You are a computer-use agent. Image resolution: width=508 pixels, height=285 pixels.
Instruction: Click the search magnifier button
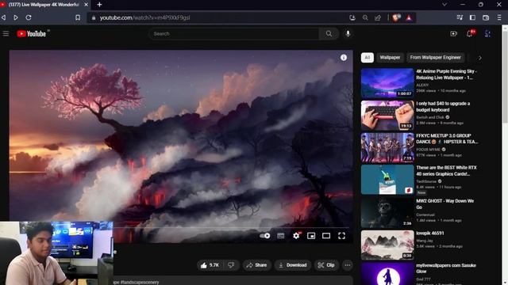[329, 33]
